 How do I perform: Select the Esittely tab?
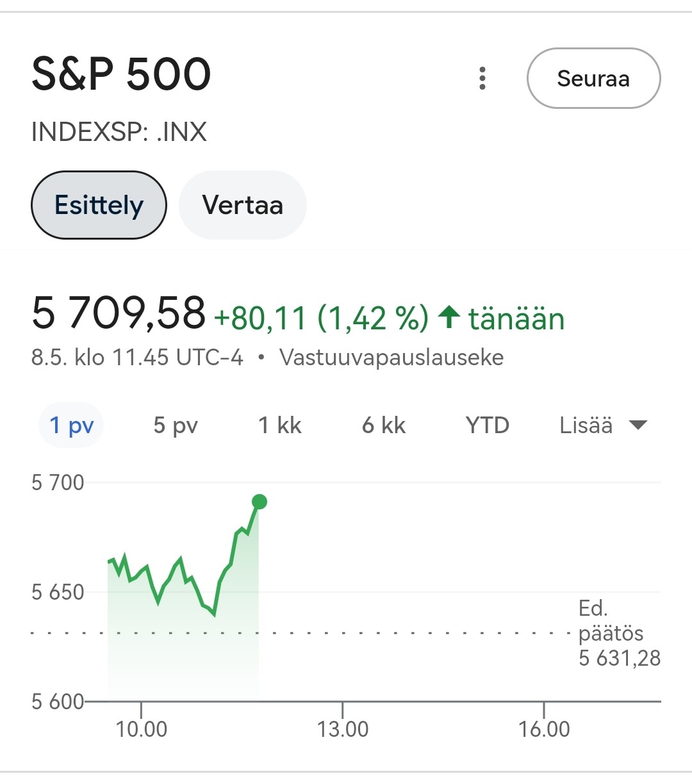pos(99,205)
